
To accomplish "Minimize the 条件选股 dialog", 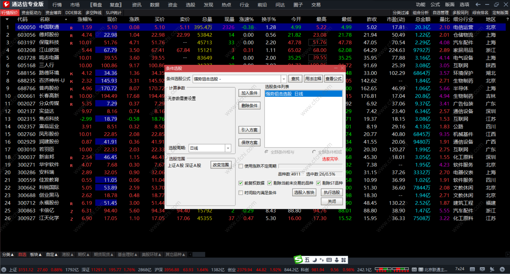I will [336, 68].
